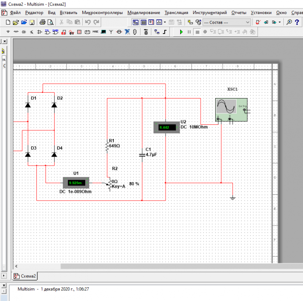
Task: Select the U2 voltmeter display
Action: 166,128
